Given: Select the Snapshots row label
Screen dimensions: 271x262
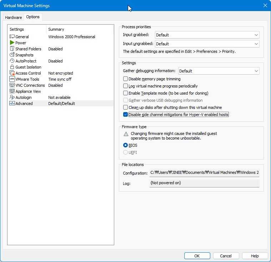Looking at the screenshot, I should click(x=24, y=55).
